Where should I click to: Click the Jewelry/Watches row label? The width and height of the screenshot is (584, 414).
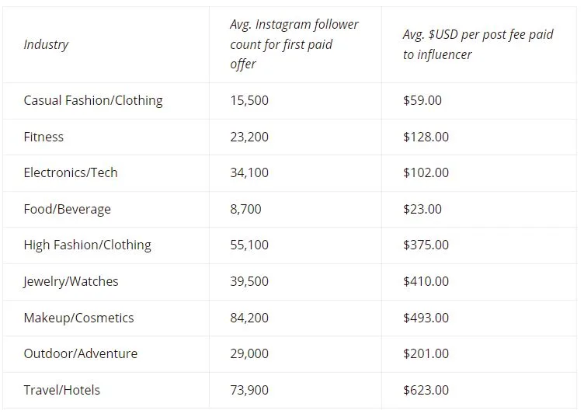pos(71,281)
